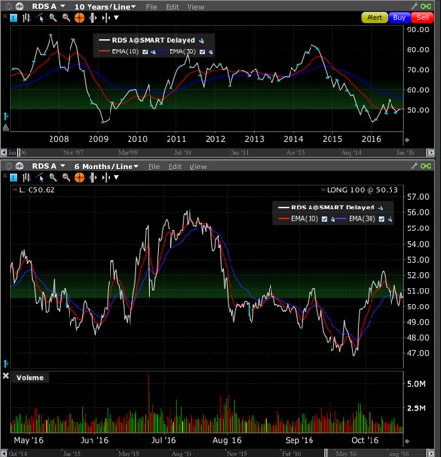The image size is (441, 457).
Task: Close the Volume sub-panel with X
Action: pyautogui.click(x=6, y=376)
